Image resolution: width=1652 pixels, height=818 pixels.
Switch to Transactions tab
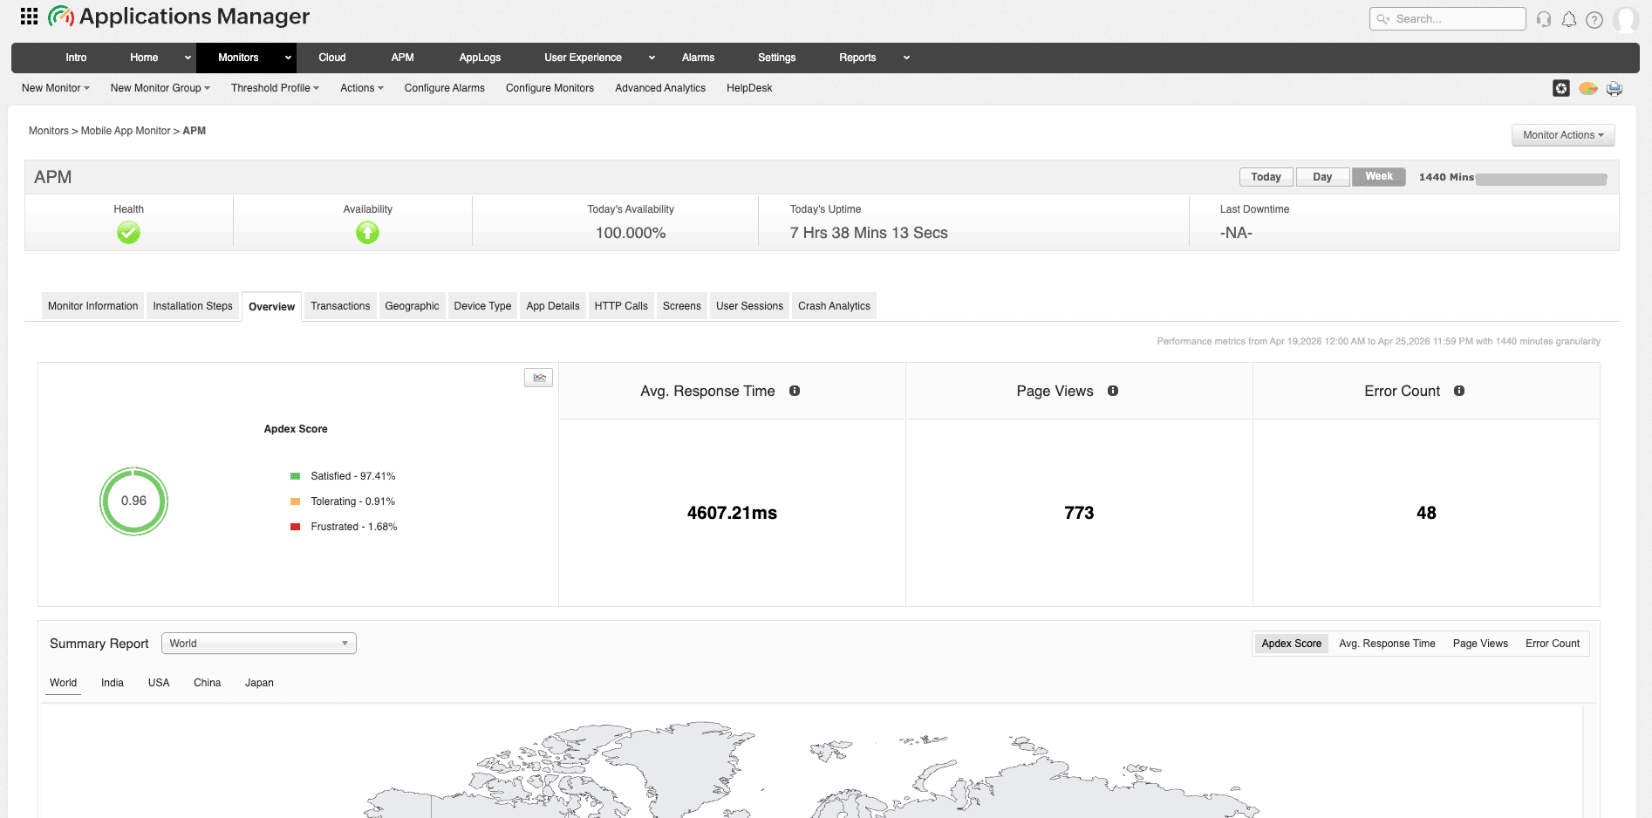[x=340, y=306]
